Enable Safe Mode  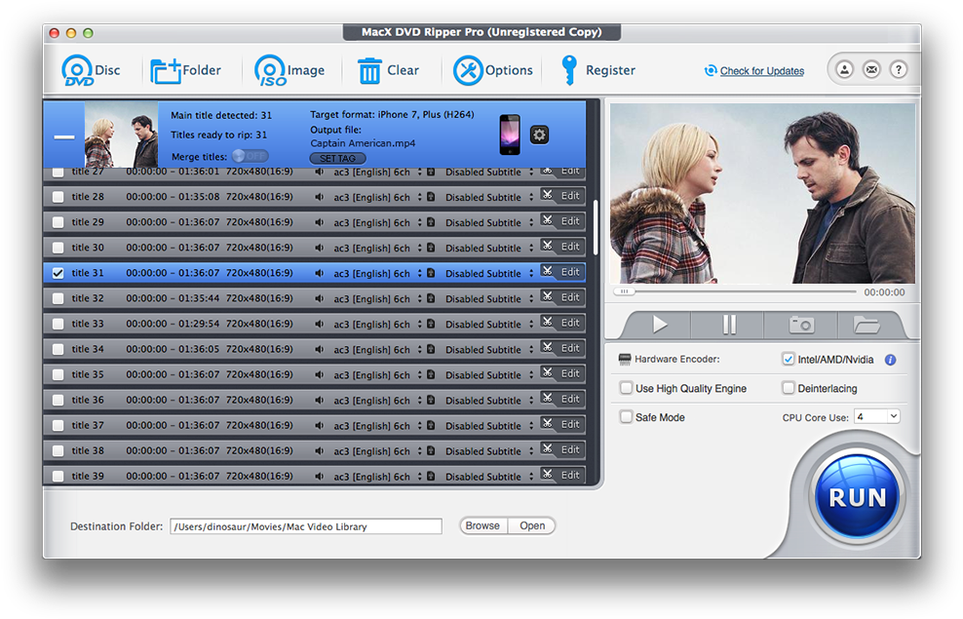(x=625, y=416)
